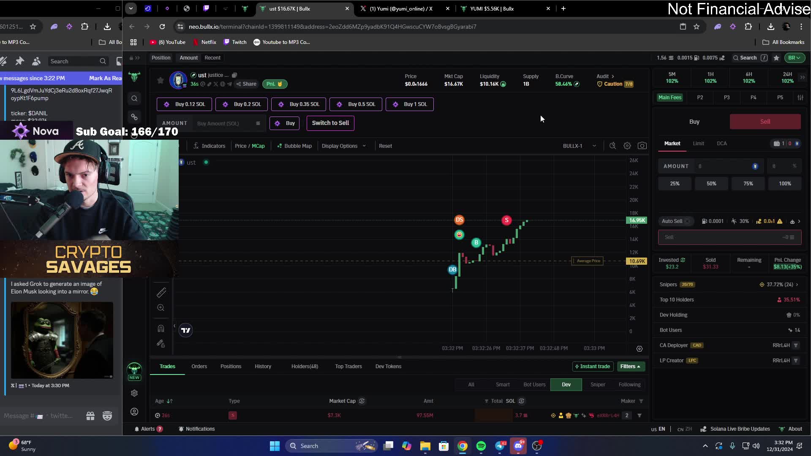811x456 pixels.
Task: Click the Share button
Action: (246, 84)
